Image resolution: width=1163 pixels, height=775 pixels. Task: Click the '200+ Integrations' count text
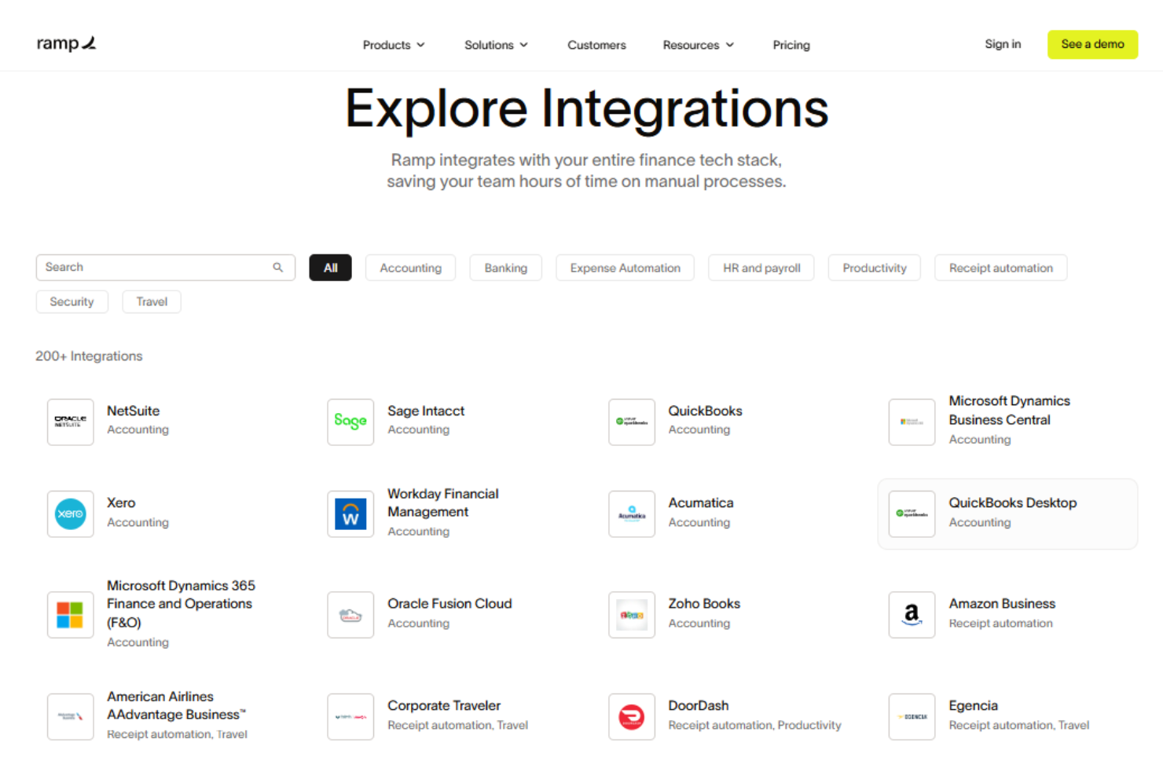89,356
